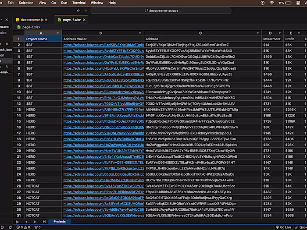Screen dimensions: 307x230
Task: Open the Selection menu
Action: coord(26,3)
